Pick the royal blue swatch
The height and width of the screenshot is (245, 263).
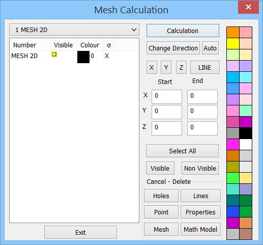[x=233, y=211]
